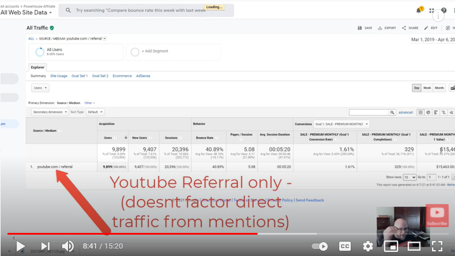Switch to Summary view
455x256 pixels.
point(39,76)
